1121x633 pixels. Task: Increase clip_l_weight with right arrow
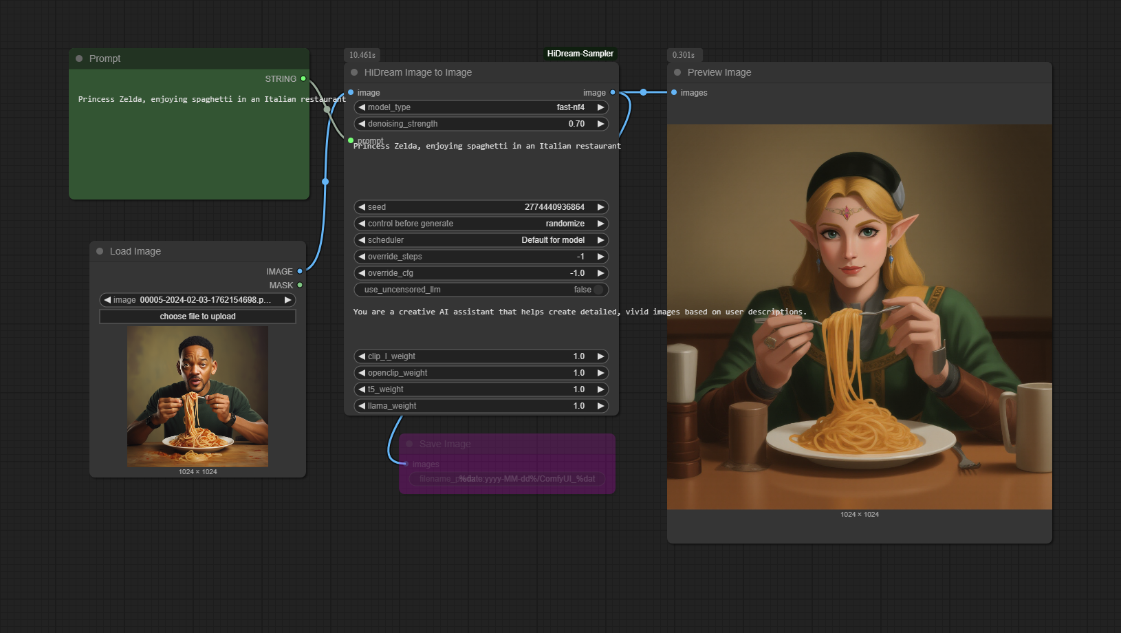[x=600, y=356]
